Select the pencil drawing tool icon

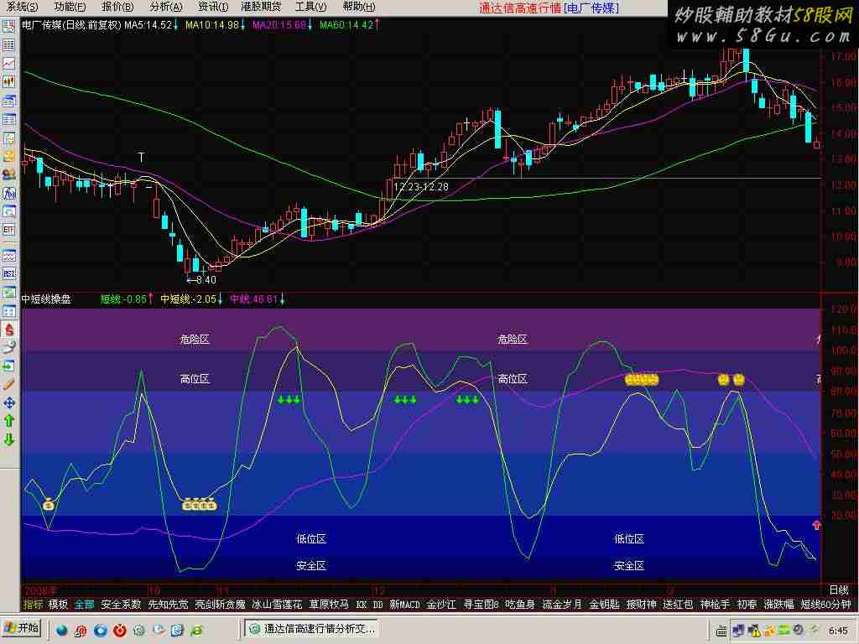point(8,384)
